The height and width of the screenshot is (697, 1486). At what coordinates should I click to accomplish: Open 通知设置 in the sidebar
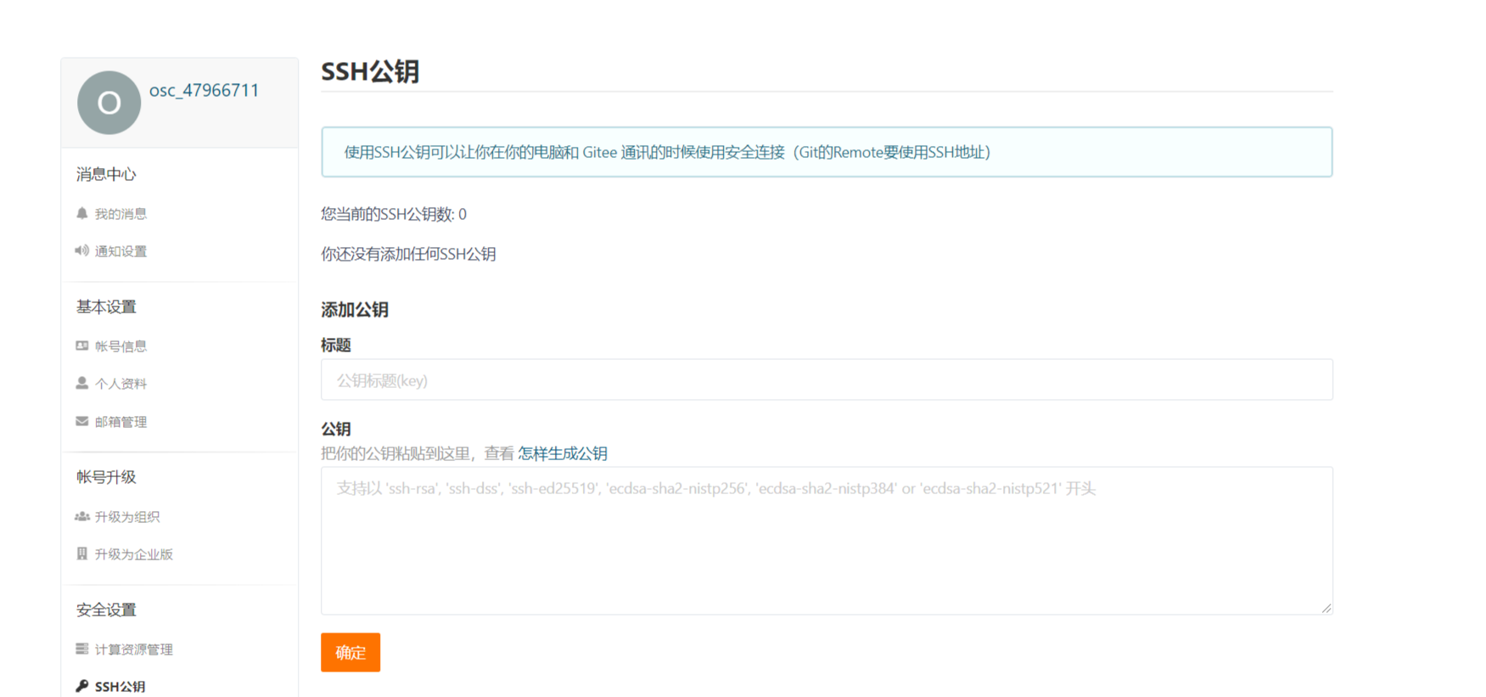click(x=121, y=251)
